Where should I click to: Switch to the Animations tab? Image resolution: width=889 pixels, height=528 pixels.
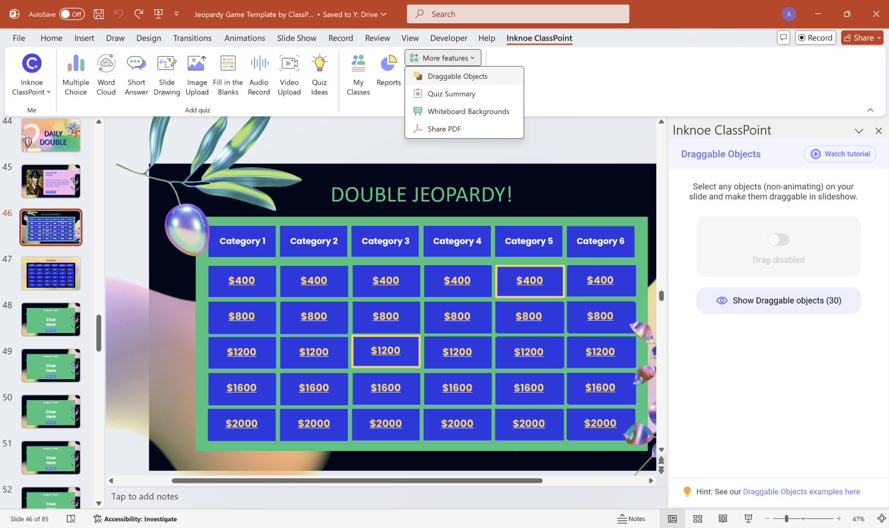pyautogui.click(x=245, y=38)
